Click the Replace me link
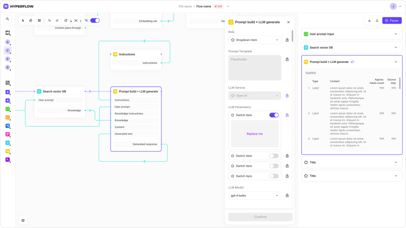Viewport: 406px width, 228px height. point(255,134)
